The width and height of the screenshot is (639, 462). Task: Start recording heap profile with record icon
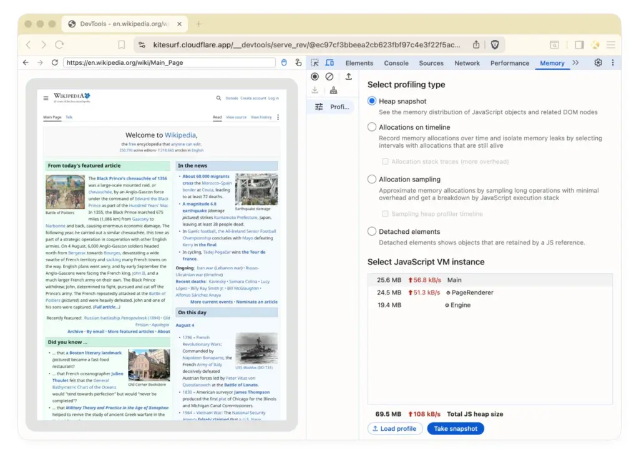[315, 77]
